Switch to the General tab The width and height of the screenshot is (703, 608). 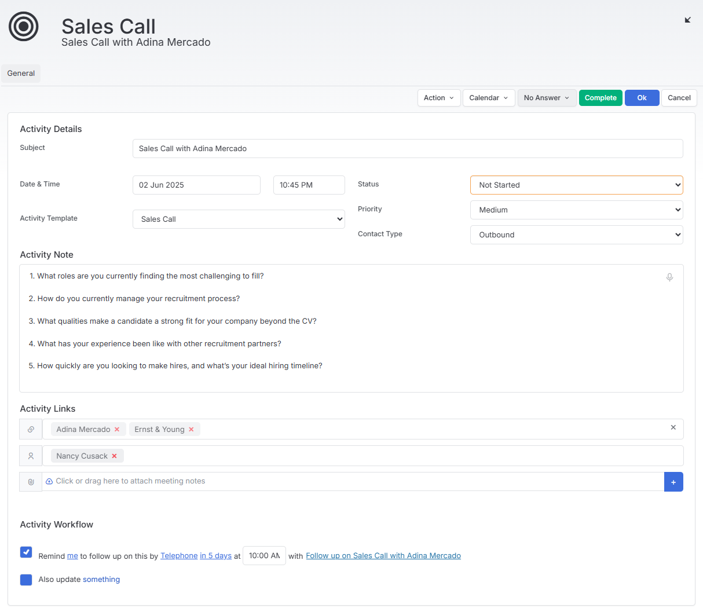pos(21,74)
